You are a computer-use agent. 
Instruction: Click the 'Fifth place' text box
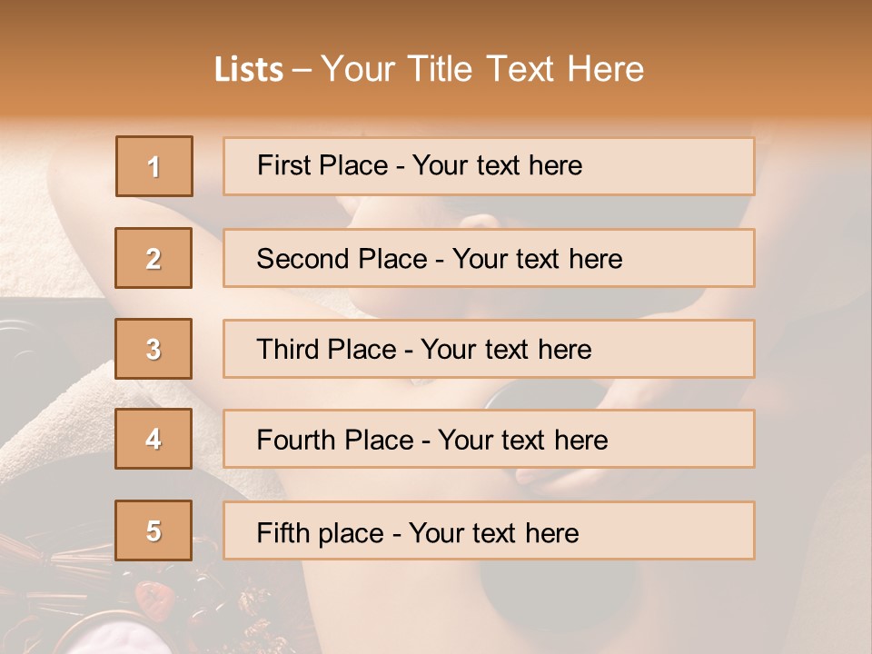pyautogui.click(x=489, y=531)
